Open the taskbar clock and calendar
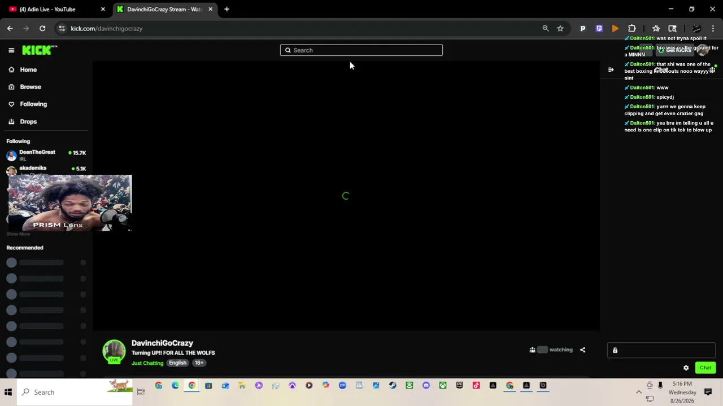The width and height of the screenshot is (723, 406). 682,392
